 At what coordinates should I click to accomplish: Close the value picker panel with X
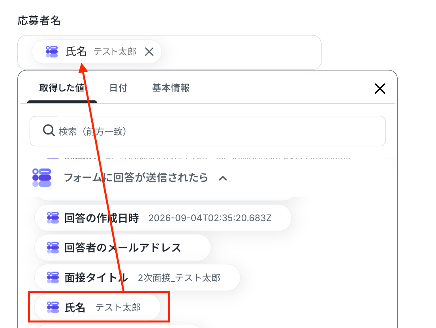coord(380,89)
